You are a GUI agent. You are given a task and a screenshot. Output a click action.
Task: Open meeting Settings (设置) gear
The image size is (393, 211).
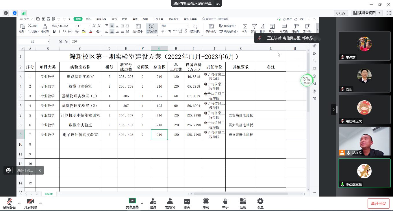click(x=260, y=203)
